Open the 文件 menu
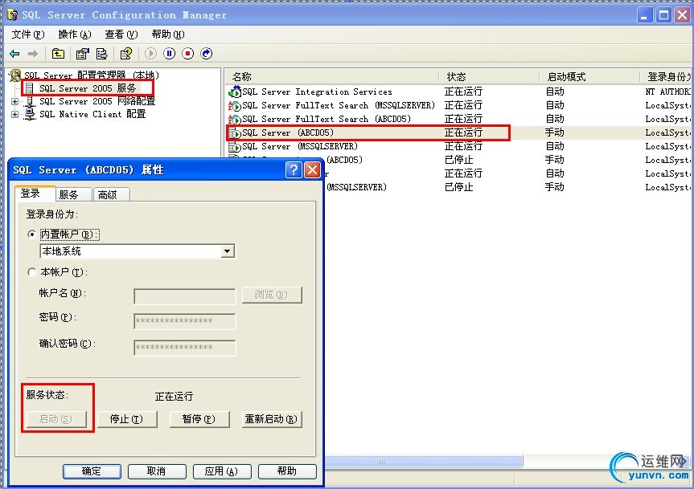This screenshot has width=694, height=489. tap(28, 35)
